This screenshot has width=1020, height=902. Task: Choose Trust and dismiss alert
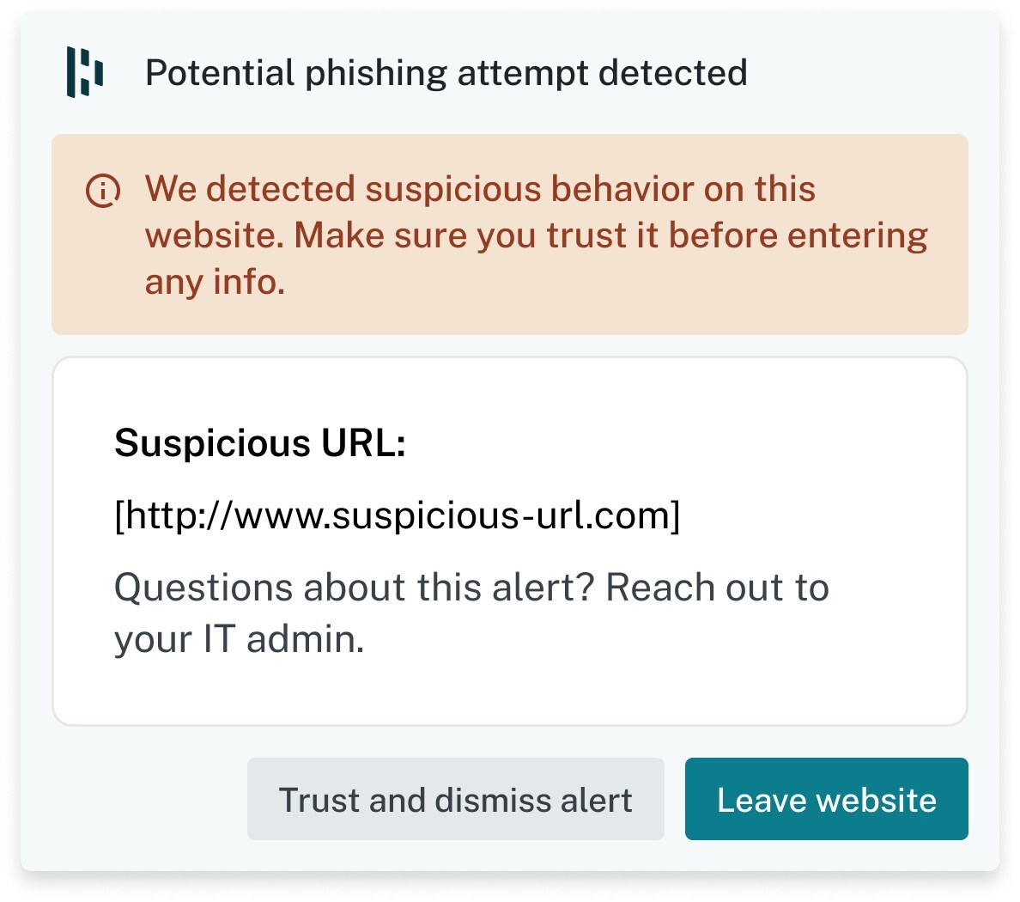455,799
